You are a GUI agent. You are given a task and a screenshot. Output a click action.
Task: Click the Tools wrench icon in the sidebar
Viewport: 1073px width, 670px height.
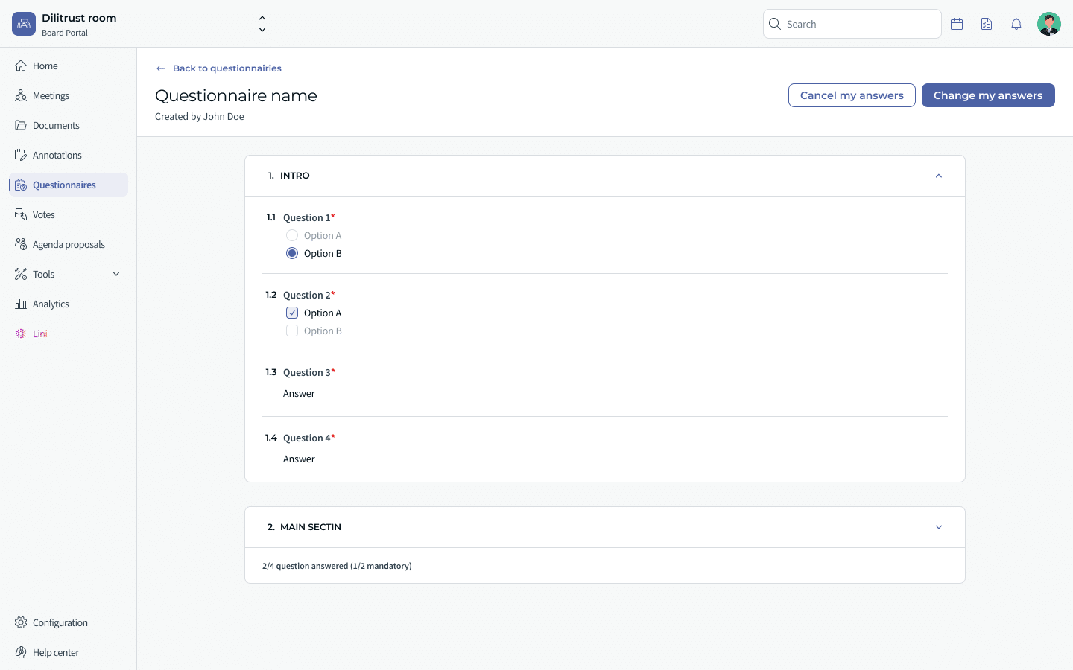point(21,274)
